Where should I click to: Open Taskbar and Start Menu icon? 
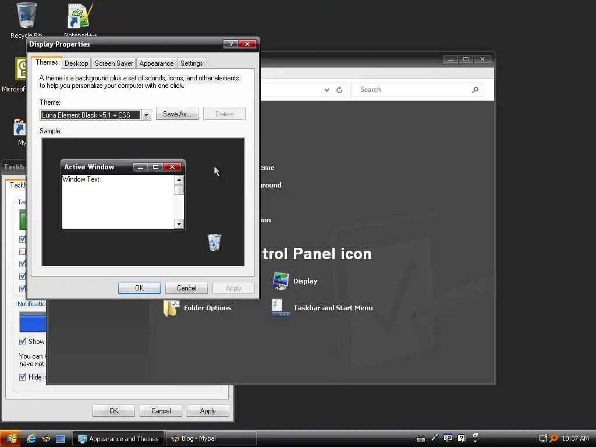[281, 308]
